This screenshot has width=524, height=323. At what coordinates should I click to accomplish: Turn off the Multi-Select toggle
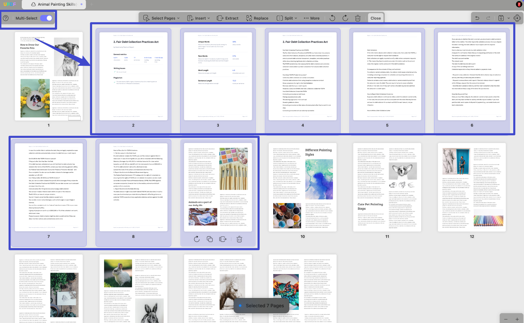pos(46,18)
